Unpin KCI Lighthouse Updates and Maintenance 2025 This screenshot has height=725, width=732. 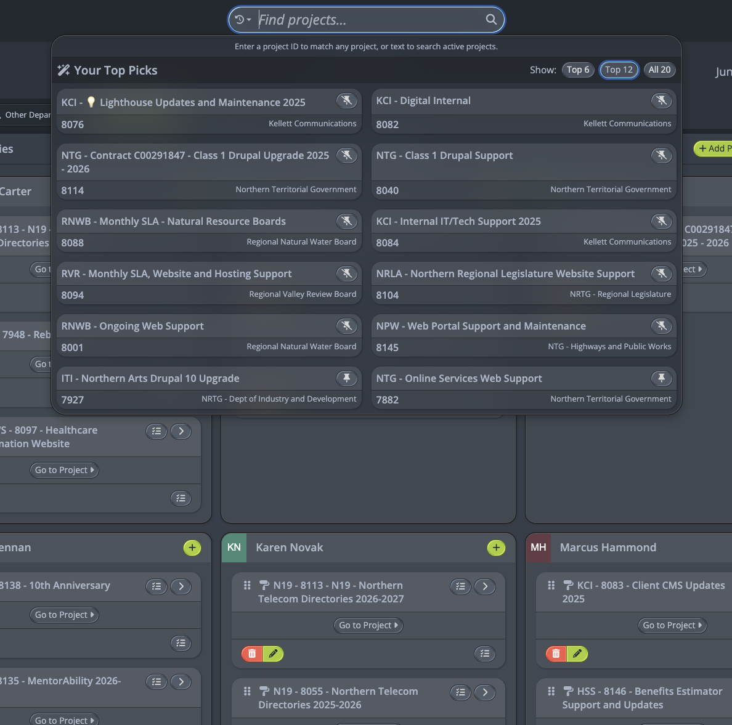pos(346,100)
